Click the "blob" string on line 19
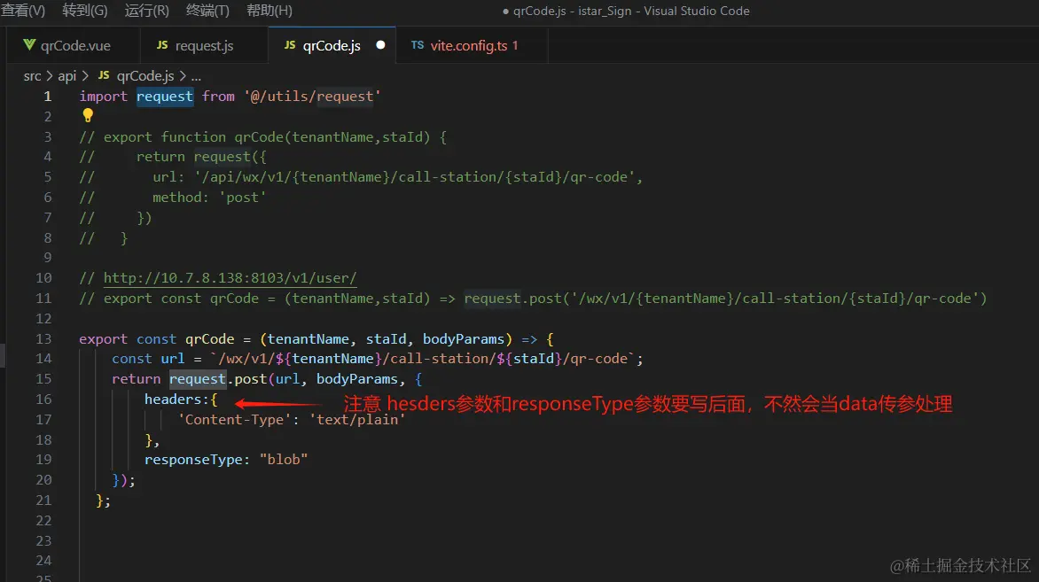The image size is (1039, 582). [284, 460]
